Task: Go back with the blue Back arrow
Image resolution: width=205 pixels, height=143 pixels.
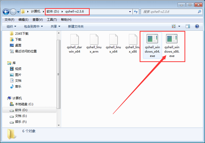Action: (6, 12)
